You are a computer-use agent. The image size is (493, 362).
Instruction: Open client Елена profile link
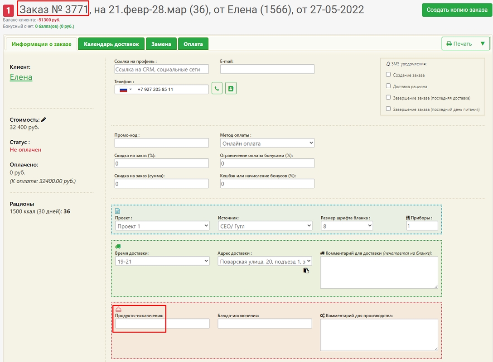tap(21, 77)
